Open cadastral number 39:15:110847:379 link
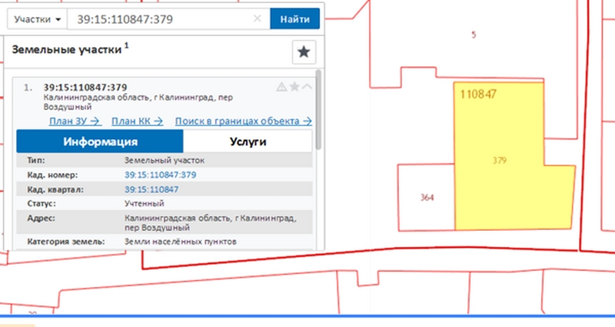 tap(161, 175)
